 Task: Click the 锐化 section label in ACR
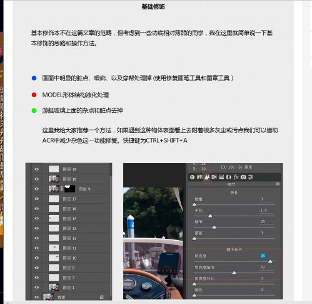point(234,192)
